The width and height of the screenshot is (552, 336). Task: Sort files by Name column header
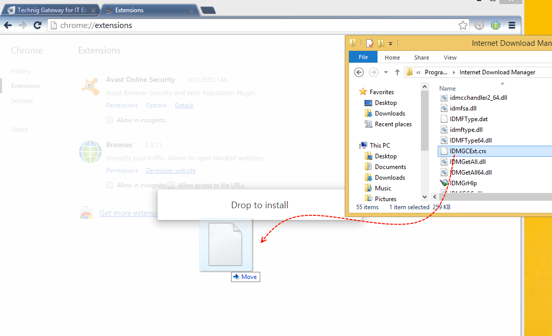pyautogui.click(x=447, y=89)
